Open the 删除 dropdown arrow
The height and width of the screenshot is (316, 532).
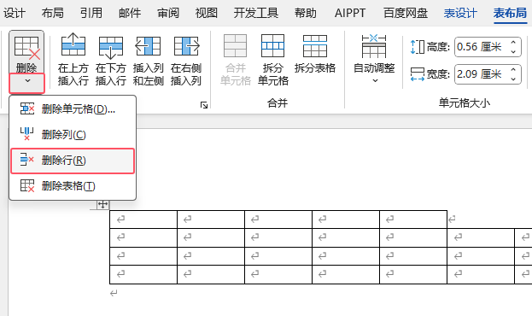click(x=28, y=81)
